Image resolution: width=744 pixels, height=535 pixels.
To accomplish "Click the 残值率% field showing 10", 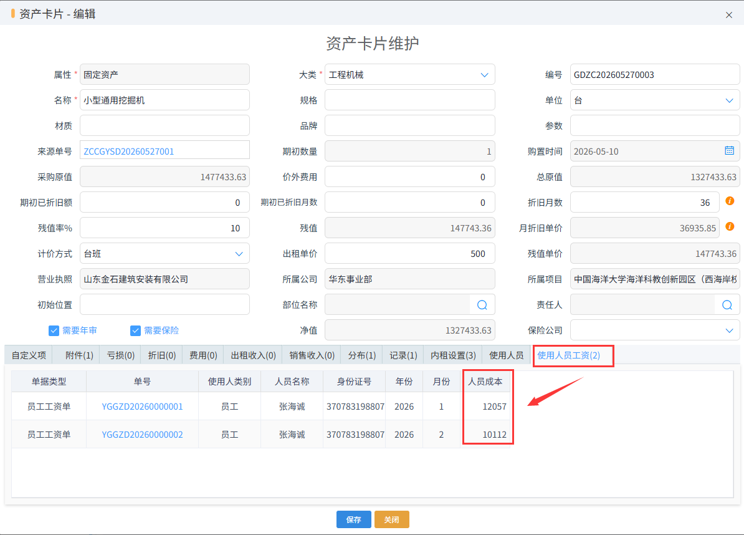I will coord(165,228).
